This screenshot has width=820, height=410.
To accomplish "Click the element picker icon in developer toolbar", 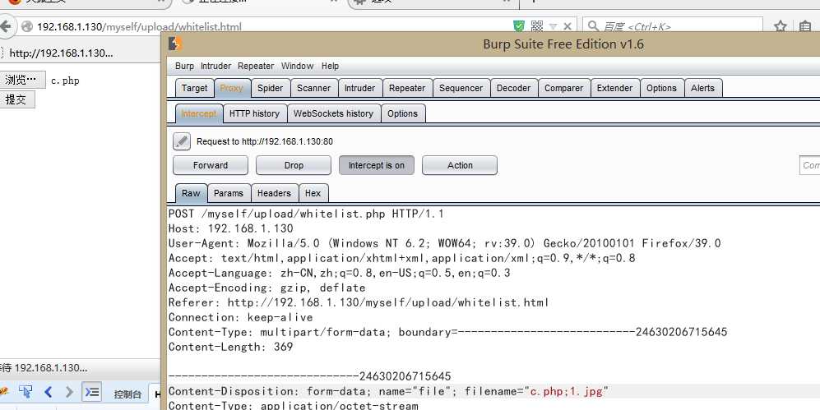I will click(x=25, y=391).
